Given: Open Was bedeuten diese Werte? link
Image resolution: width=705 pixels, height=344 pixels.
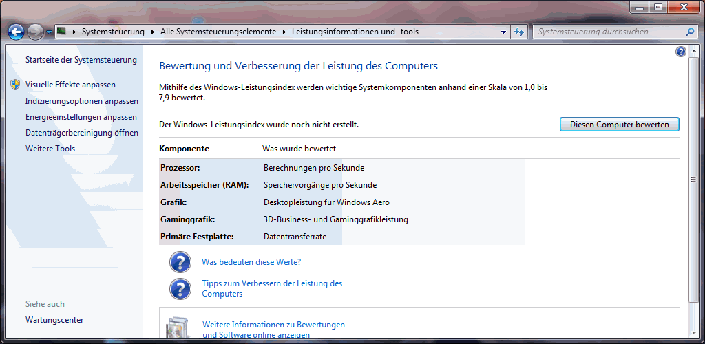Looking at the screenshot, I should click(x=251, y=262).
